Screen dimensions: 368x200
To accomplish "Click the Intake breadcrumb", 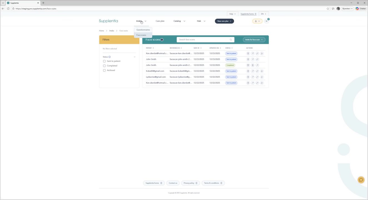I will [x=111, y=31].
